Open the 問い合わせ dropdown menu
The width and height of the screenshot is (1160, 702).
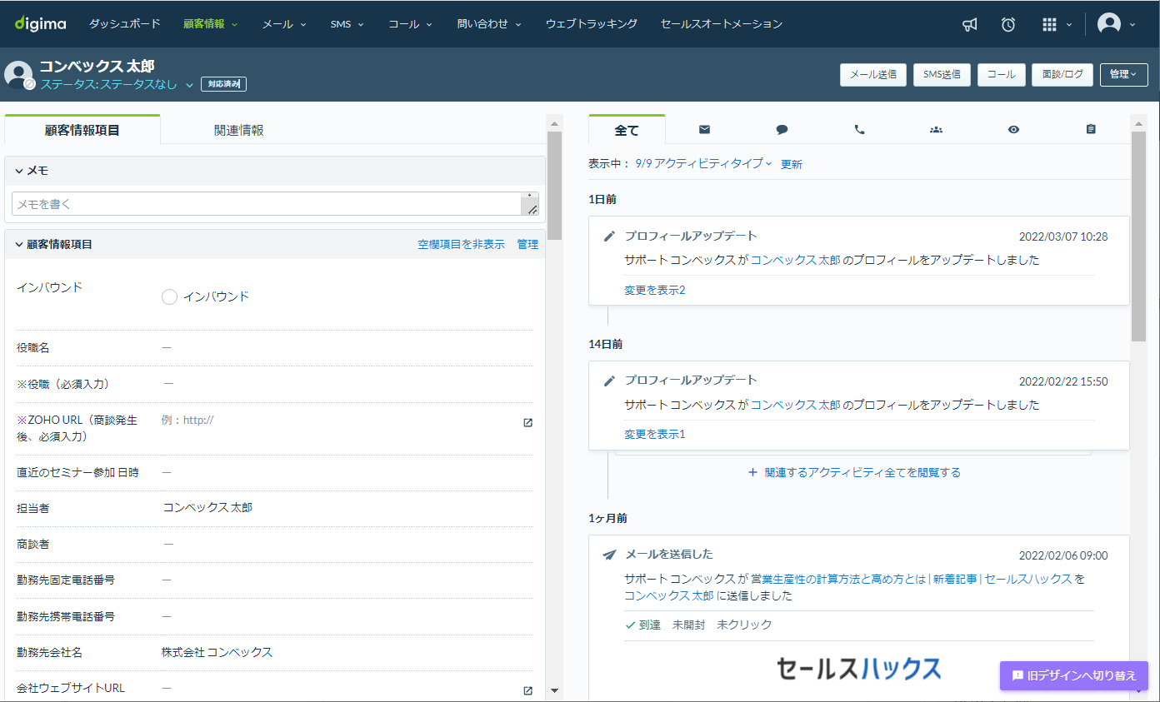489,24
